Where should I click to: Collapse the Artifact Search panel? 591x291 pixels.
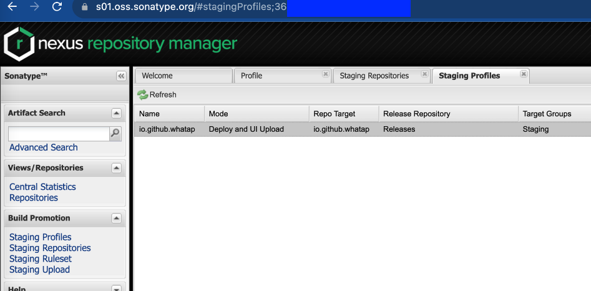(x=117, y=113)
